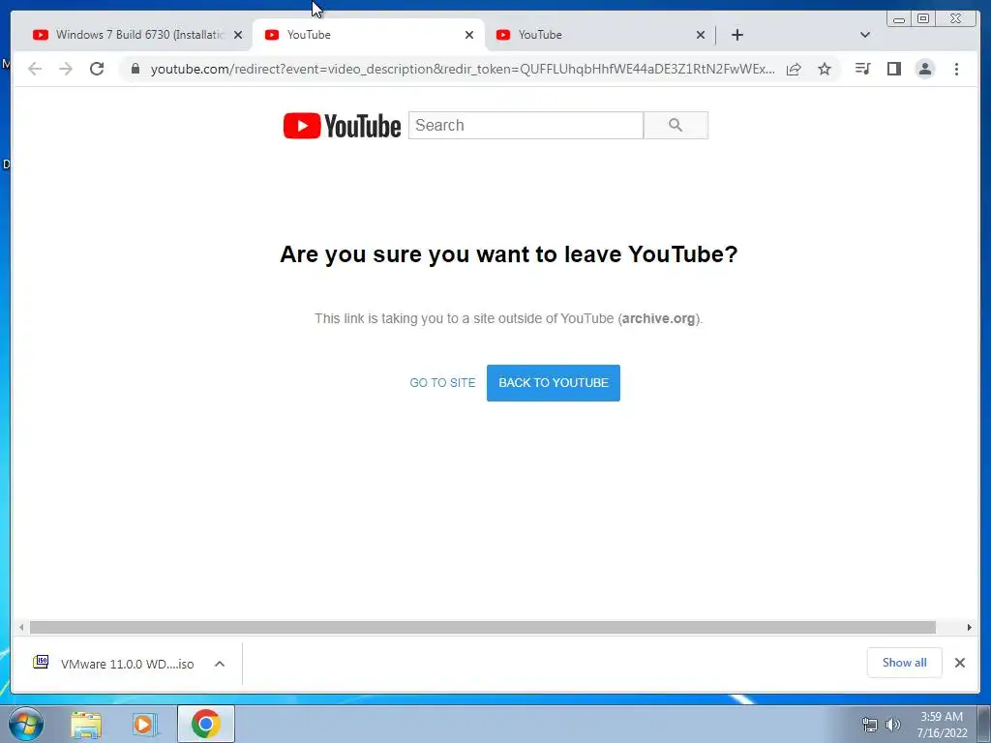Click the 'Are you sure you want to leave YouTube?' heading

509,254
